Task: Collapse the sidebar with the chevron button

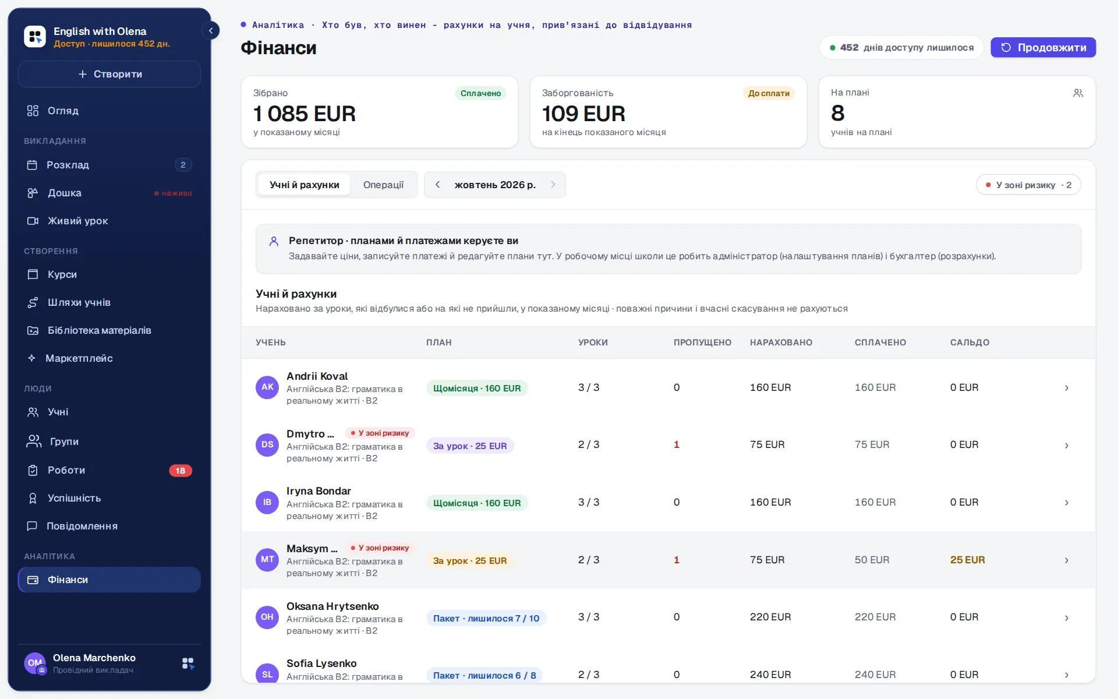Action: coord(211,30)
